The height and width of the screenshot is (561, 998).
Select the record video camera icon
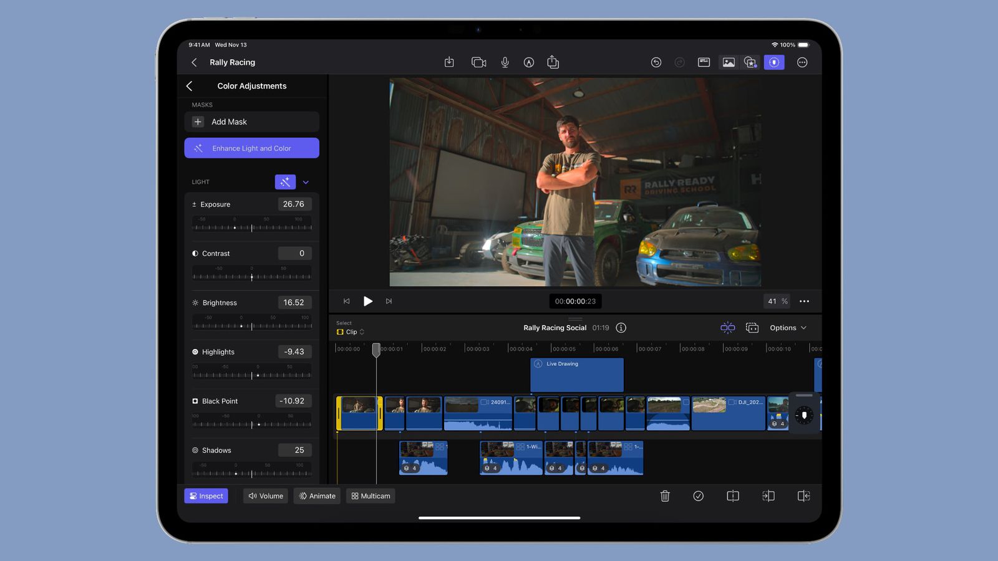478,62
